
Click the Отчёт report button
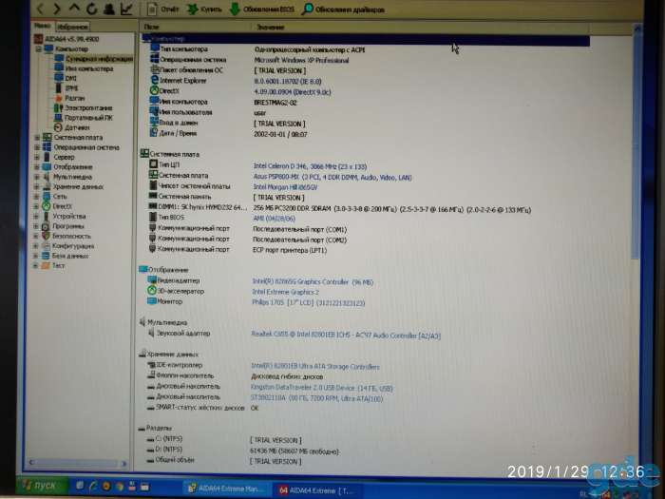(x=163, y=9)
